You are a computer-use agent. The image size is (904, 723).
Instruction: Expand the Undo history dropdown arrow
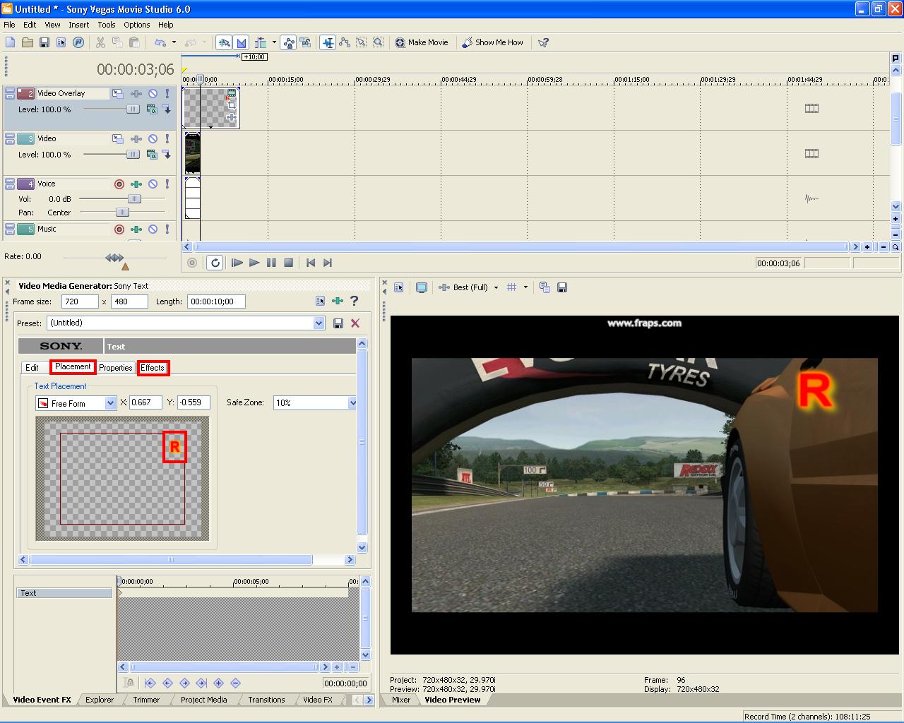174,42
